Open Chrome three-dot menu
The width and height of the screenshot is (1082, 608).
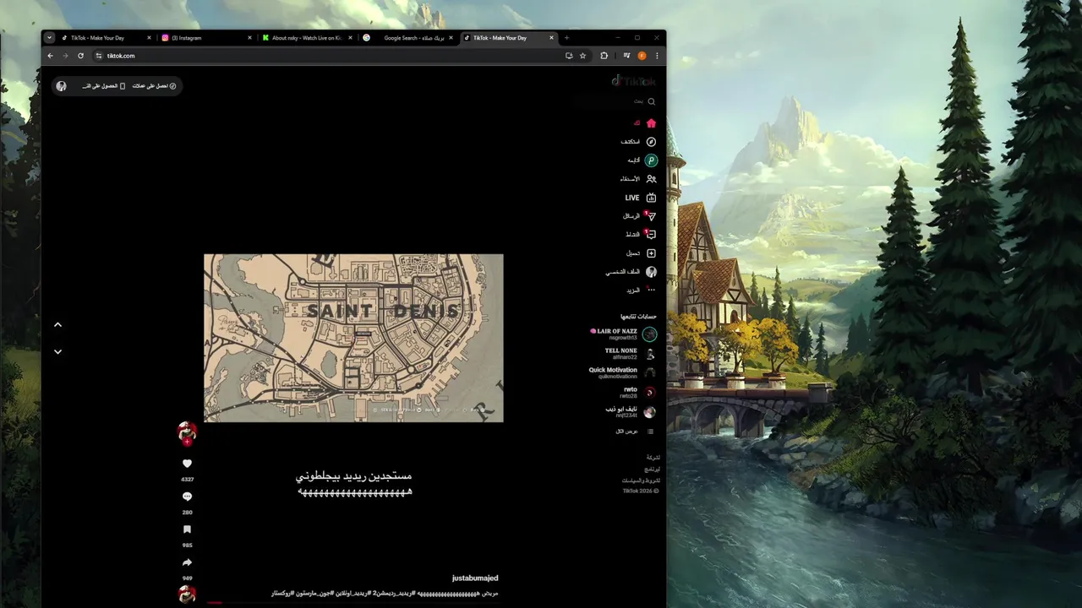pos(657,56)
